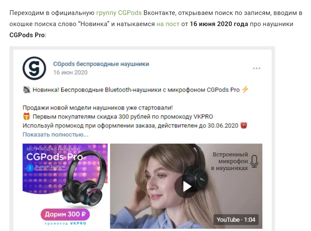Open the CGpods group avatar logo
Image resolution: width=311 pixels, height=231 pixels.
click(34, 68)
